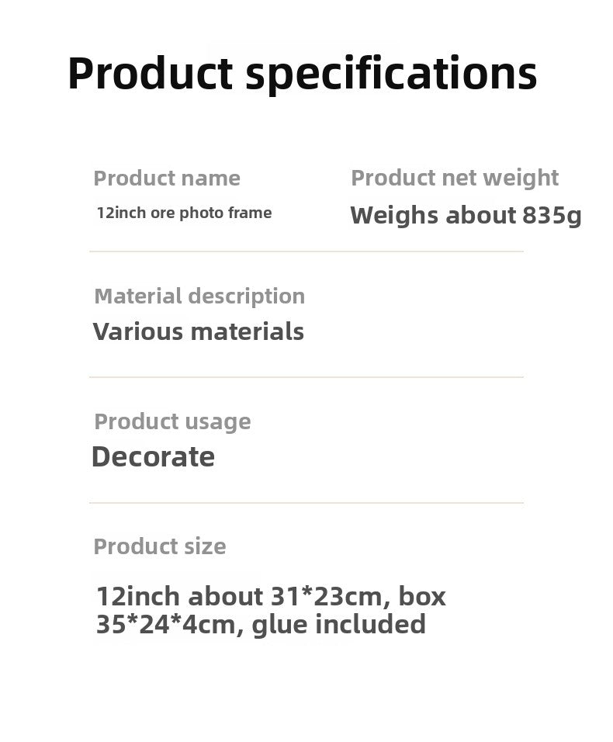
Task: Click the divider line below product name
Action: click(306, 251)
